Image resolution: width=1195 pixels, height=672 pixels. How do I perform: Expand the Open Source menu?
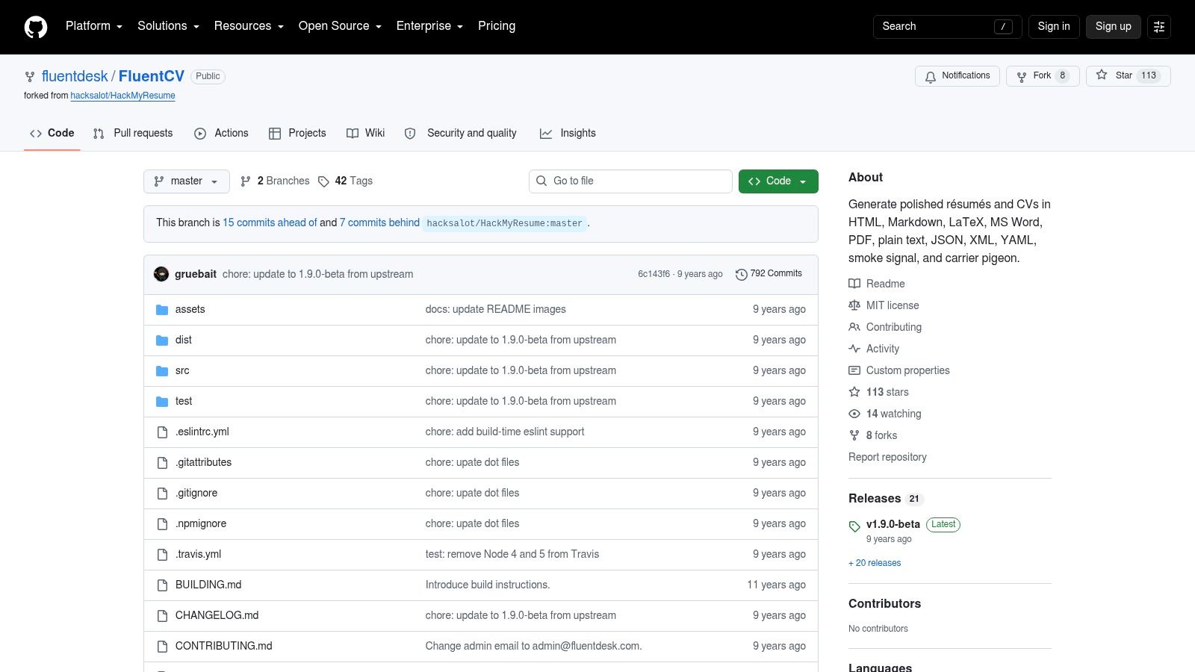340,26
